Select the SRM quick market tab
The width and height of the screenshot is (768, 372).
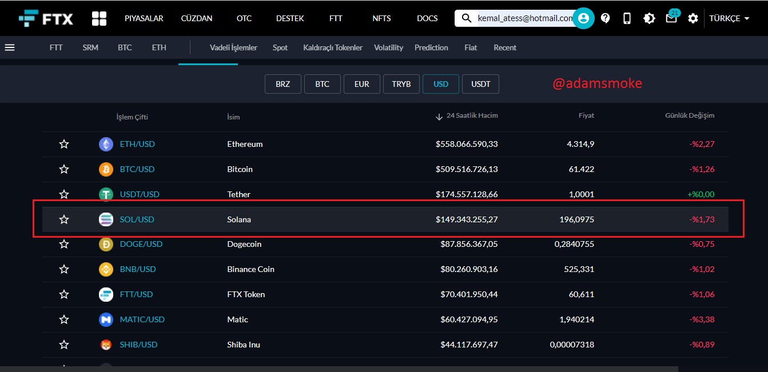[90, 47]
